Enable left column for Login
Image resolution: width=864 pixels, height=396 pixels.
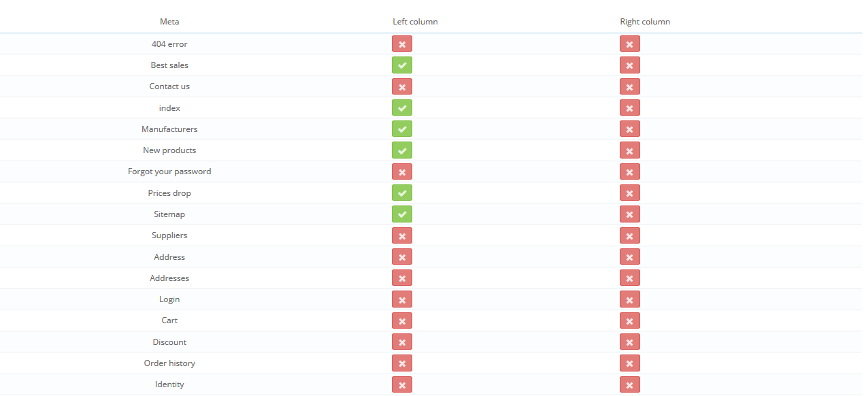pos(402,299)
